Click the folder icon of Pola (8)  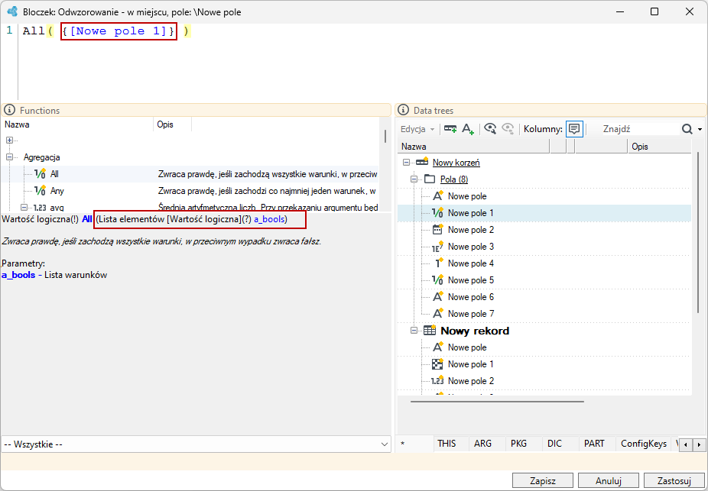[x=430, y=179]
